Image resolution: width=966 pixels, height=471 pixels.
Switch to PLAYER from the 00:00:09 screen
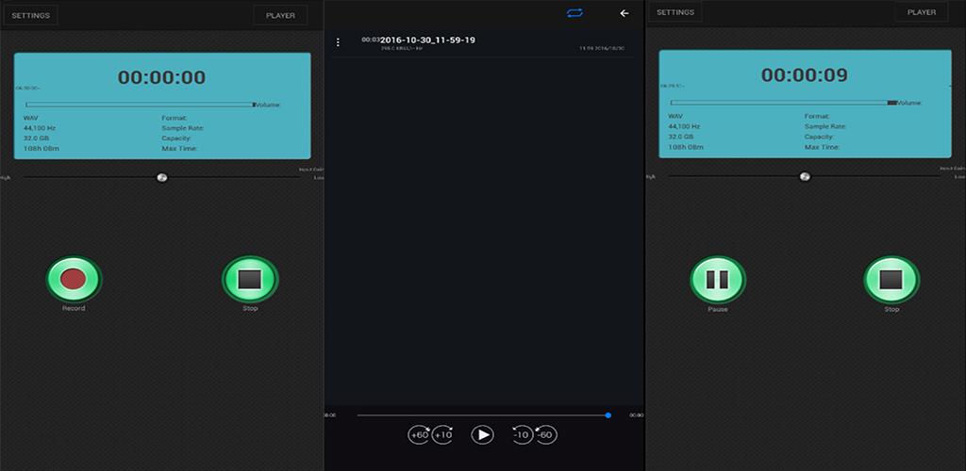coord(921,12)
